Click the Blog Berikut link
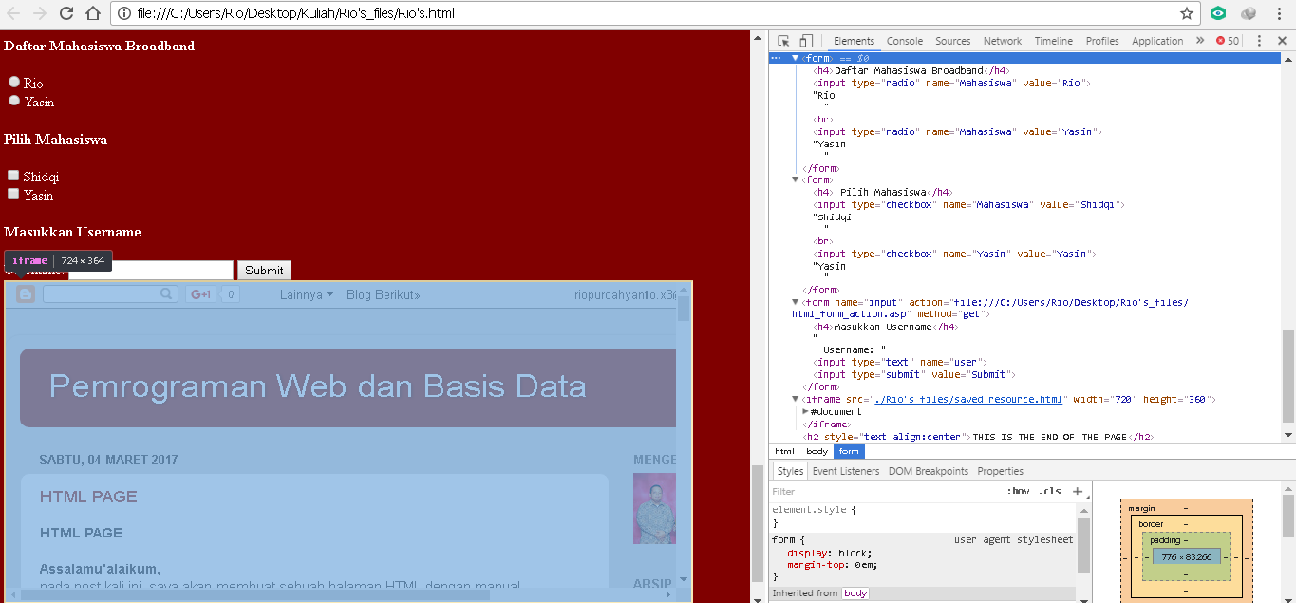 coord(384,294)
